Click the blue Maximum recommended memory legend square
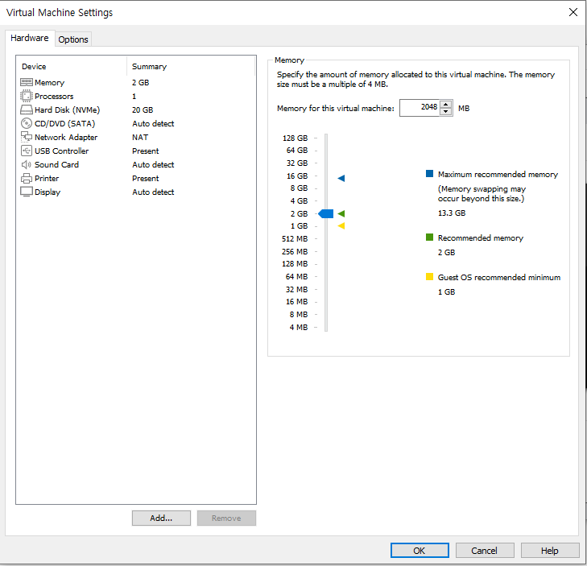 (x=429, y=174)
